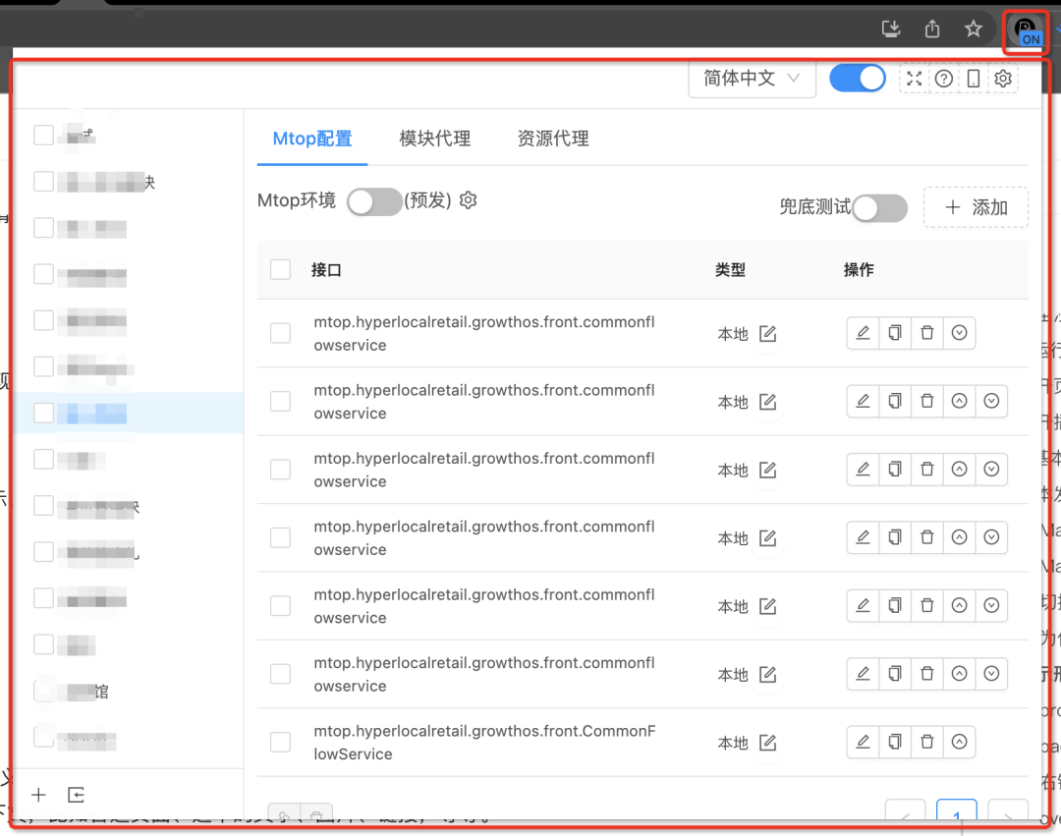Move the CommonFlowService row up
Image resolution: width=1061 pixels, height=836 pixels.
click(959, 742)
